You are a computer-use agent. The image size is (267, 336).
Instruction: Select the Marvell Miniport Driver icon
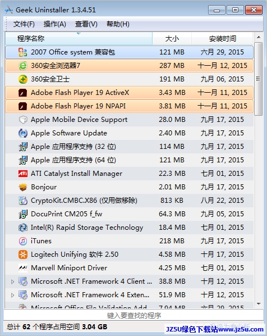point(23,268)
